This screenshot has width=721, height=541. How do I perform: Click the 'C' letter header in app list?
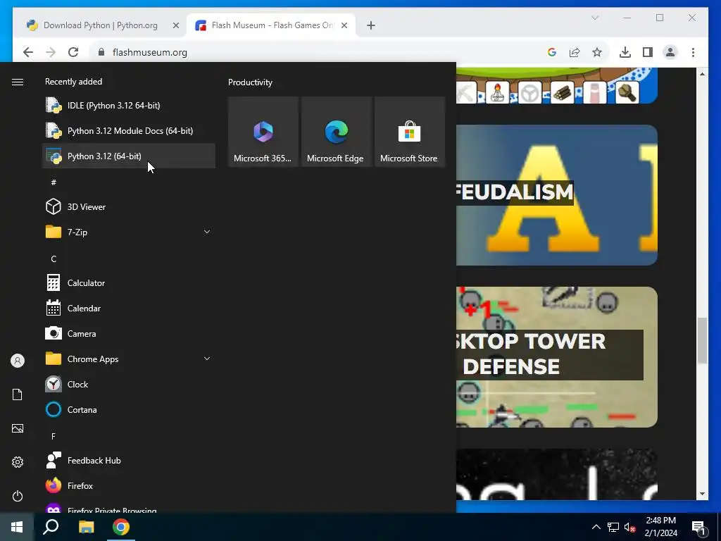point(54,259)
